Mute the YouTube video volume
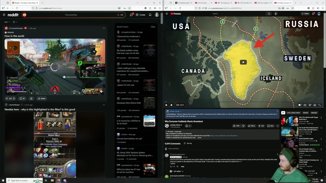This screenshot has width=326, height=183. coord(171,105)
